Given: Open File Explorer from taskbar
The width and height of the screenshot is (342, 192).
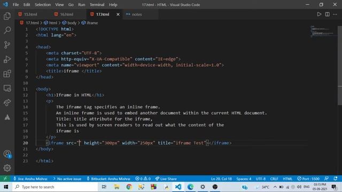Looking at the screenshot, I should 116,187.
